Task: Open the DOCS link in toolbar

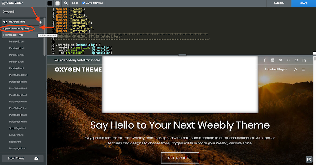Action: tap(75, 3)
